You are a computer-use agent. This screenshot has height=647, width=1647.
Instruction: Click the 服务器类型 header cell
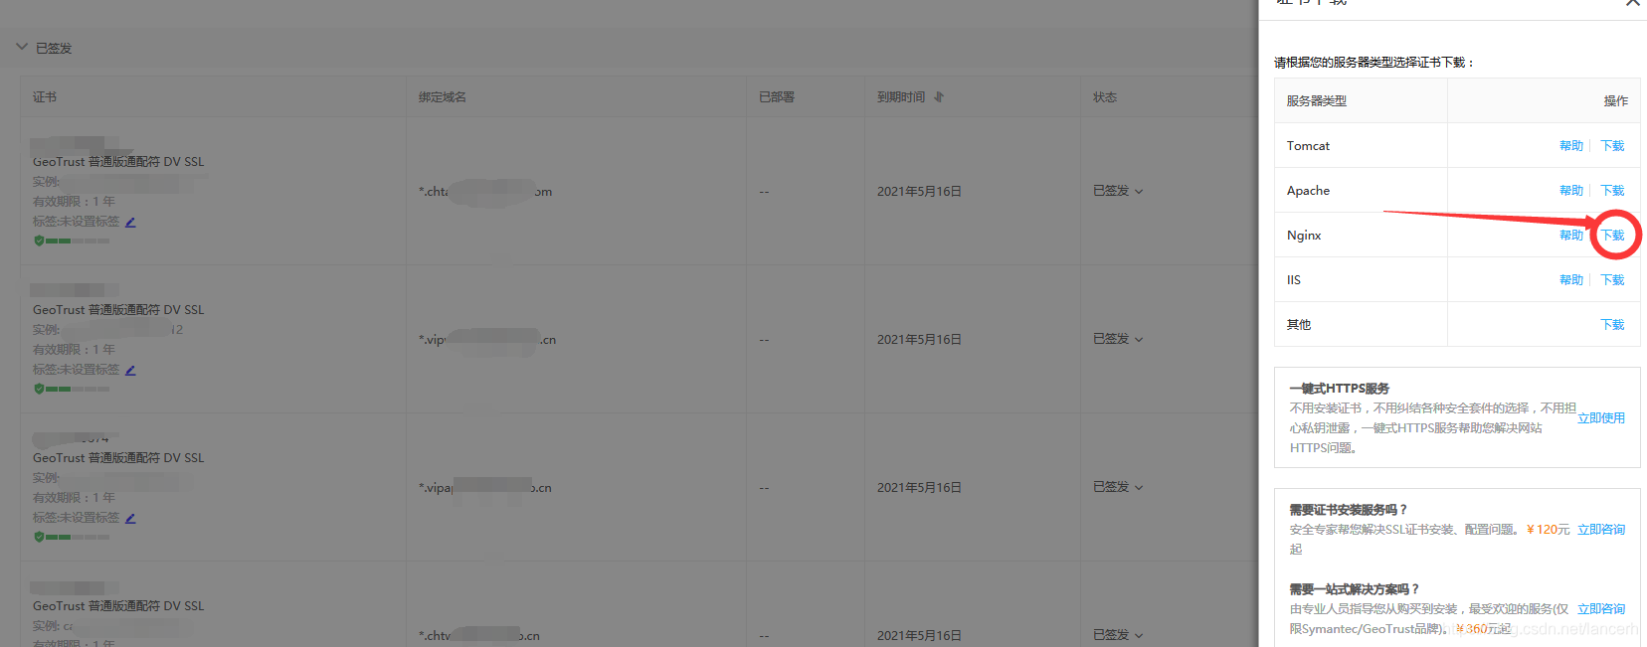click(1361, 101)
